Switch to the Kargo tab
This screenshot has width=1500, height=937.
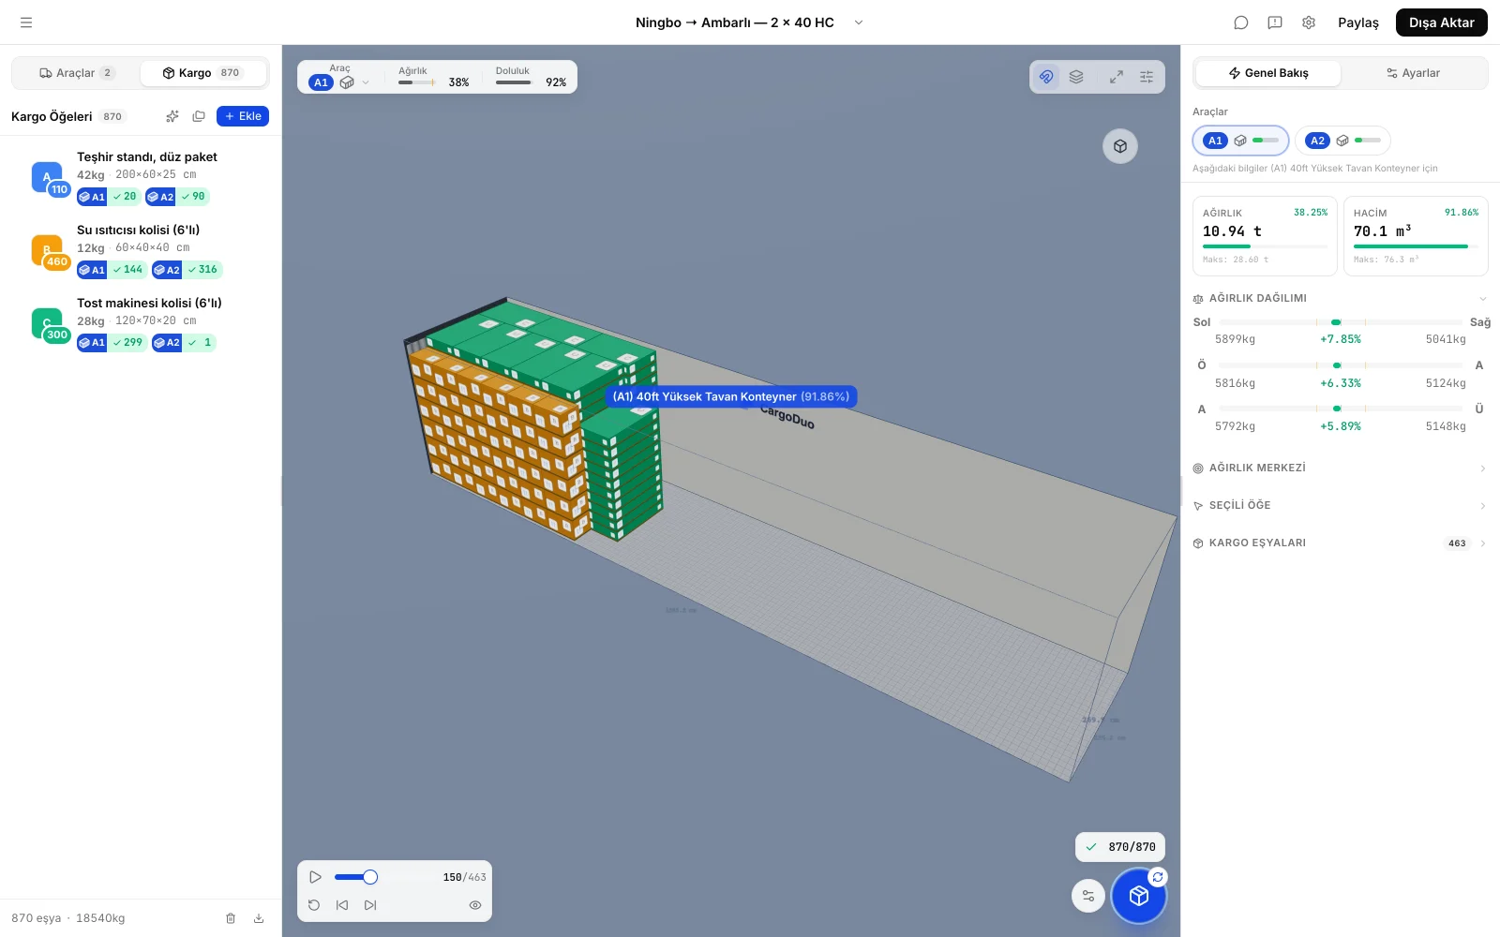click(x=202, y=73)
